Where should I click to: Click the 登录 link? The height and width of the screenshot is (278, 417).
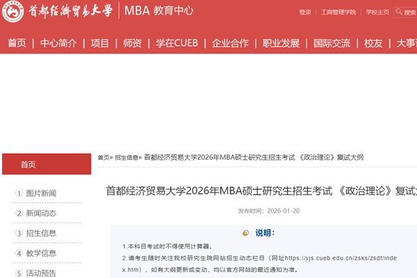[305, 13]
